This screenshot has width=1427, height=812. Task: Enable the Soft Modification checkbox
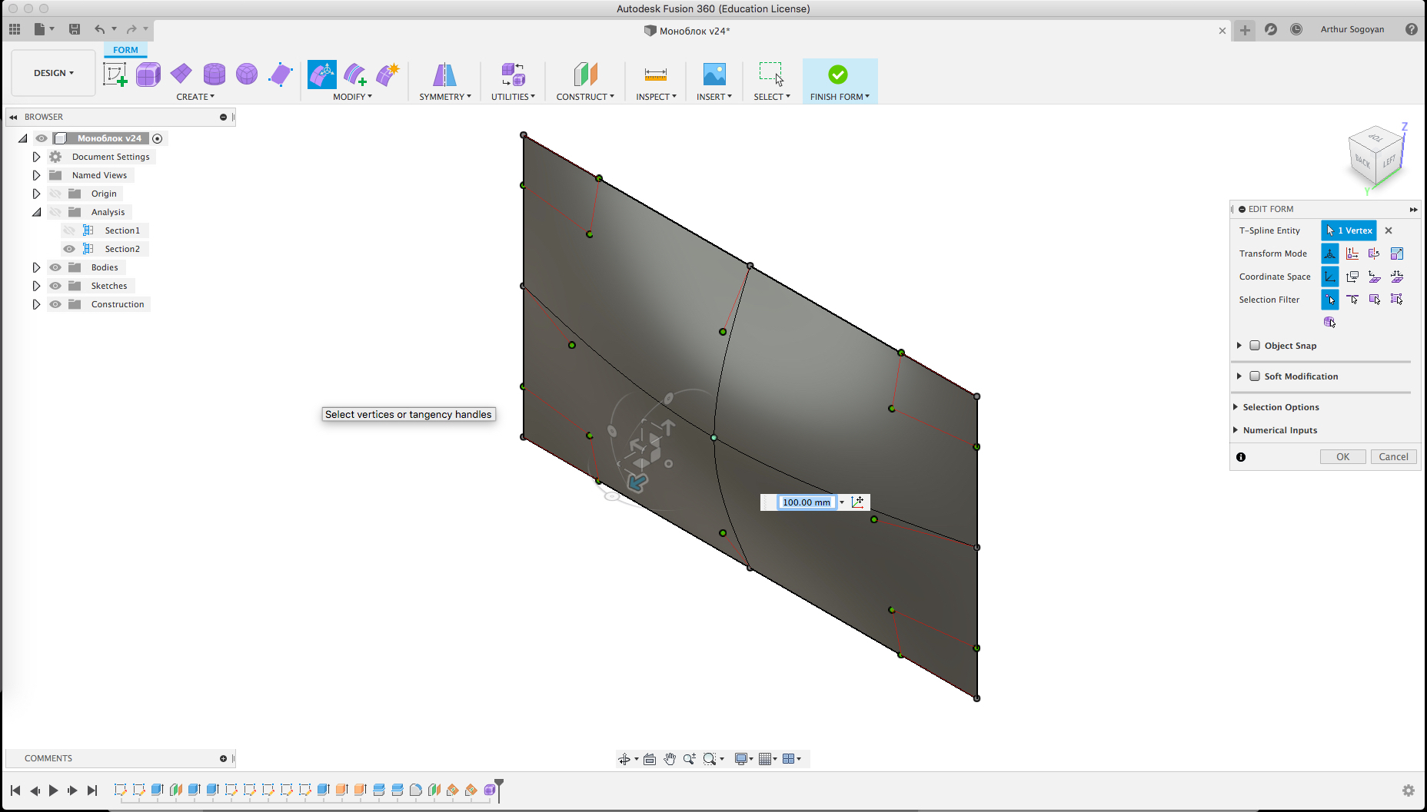point(1256,376)
